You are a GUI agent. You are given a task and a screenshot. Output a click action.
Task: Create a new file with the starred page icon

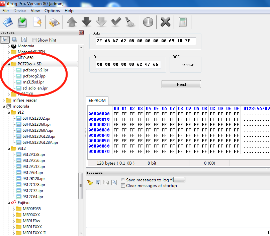[x=37, y=22]
